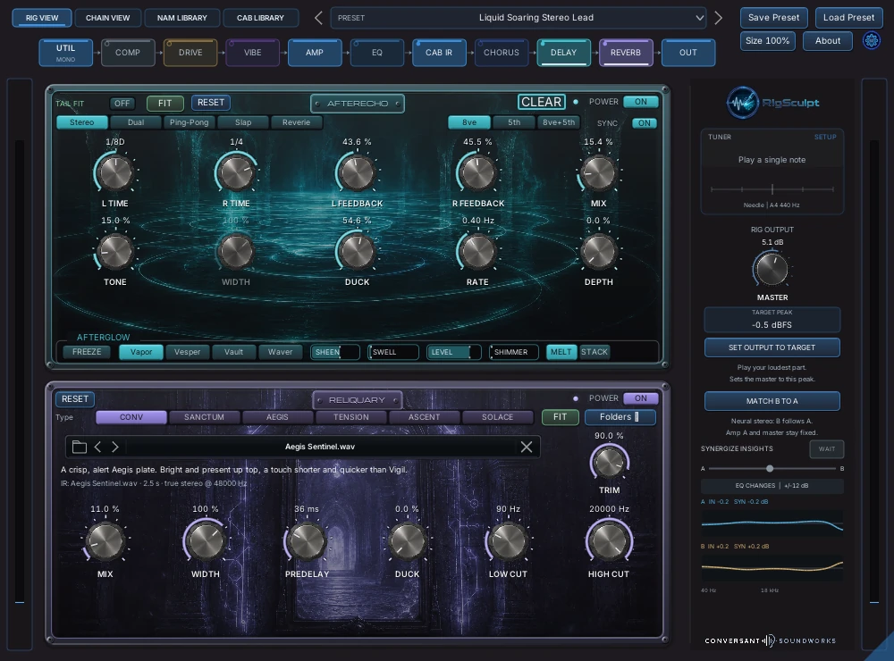Toggle the MELT option
894x661 pixels.
click(561, 352)
